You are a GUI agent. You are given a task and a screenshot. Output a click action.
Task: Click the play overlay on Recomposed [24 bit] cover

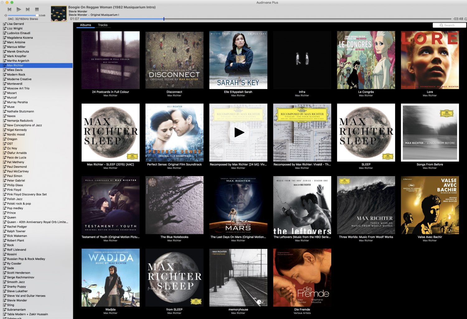[239, 133]
